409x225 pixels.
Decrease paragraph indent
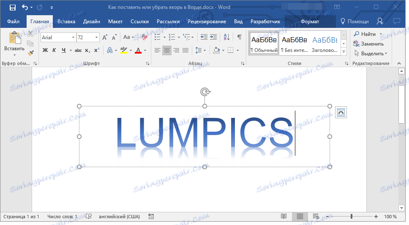204,37
